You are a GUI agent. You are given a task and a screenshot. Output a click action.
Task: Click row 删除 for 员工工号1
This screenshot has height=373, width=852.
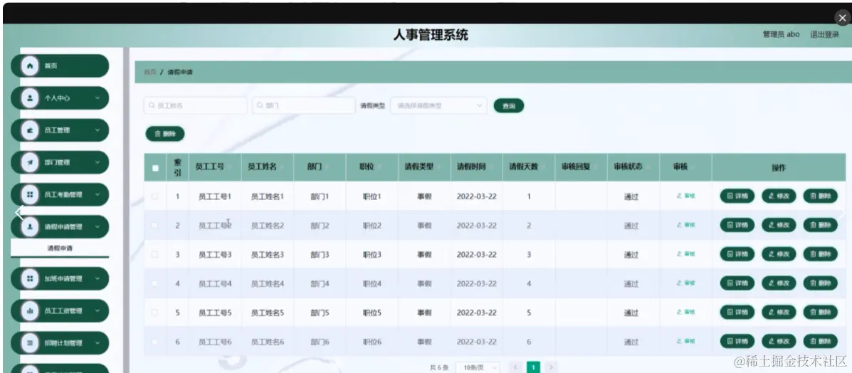(821, 196)
